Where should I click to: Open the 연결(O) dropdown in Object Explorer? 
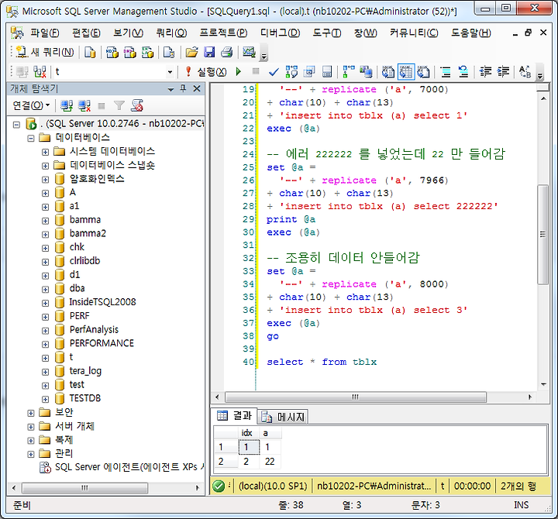tap(31, 105)
